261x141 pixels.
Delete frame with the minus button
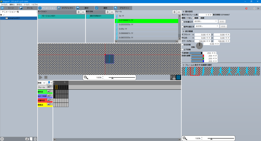179,12
